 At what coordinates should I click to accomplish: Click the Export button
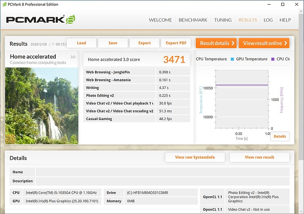tap(144, 43)
